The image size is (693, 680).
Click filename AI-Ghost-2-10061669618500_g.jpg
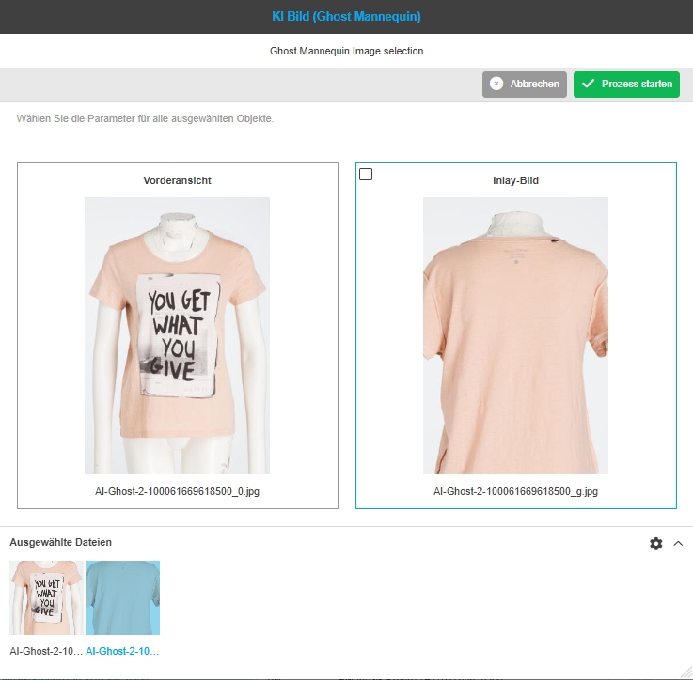(515, 491)
